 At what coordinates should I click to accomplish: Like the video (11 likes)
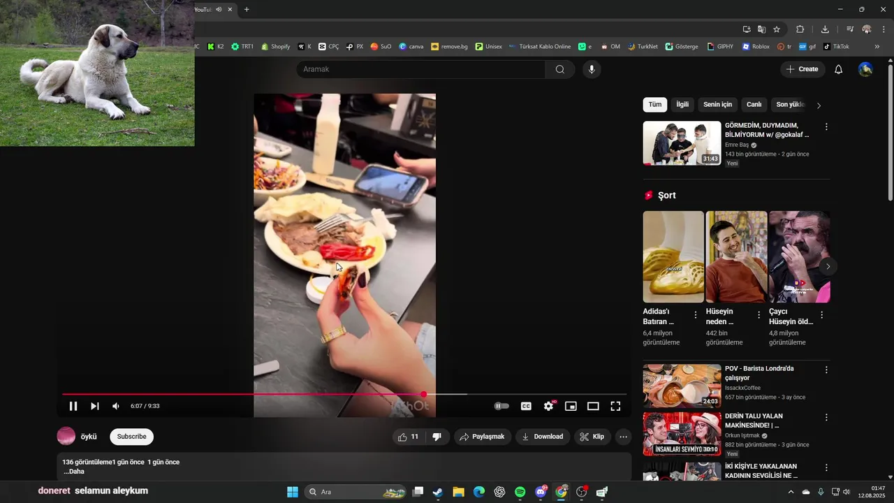coord(408,437)
